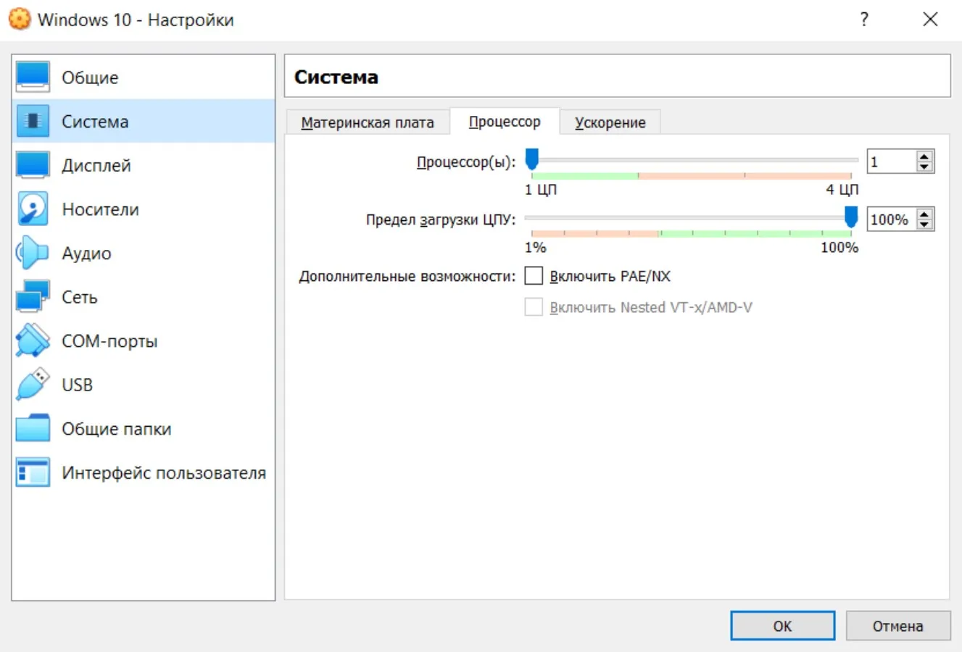Click the Процессор(ы) slider handle
Image resolution: width=962 pixels, height=652 pixels.
click(x=531, y=159)
